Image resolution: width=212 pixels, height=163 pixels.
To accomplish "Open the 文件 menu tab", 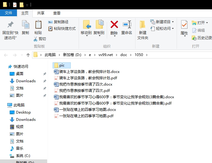I will pos(8,13).
